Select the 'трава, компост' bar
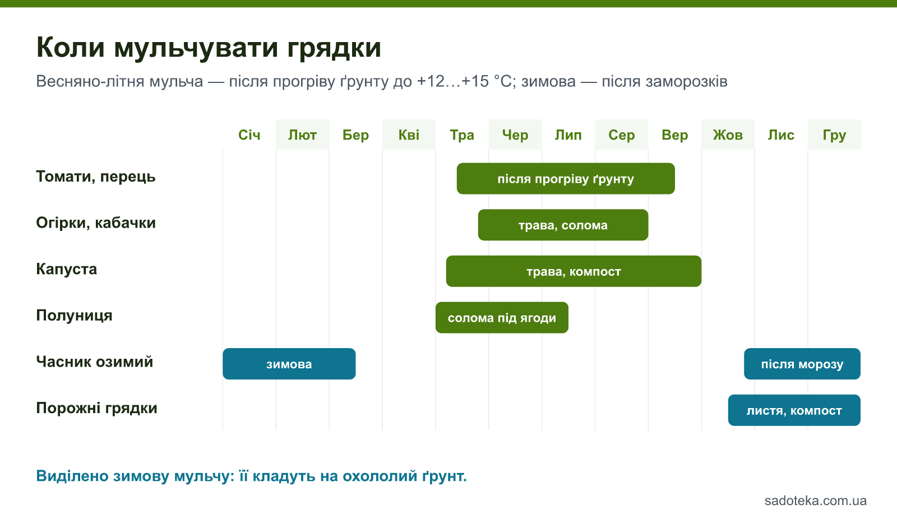This screenshot has height=523, width=897. click(574, 271)
